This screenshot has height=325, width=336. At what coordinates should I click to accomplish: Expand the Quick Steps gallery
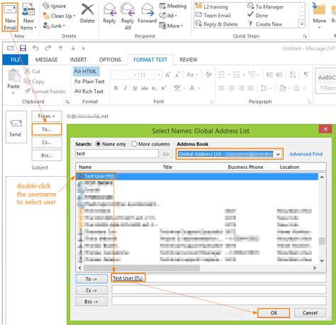tap(302, 24)
